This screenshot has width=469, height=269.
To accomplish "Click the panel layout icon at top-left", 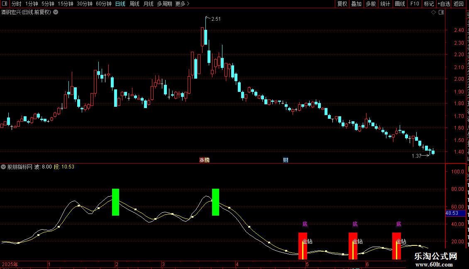I will (5, 4).
